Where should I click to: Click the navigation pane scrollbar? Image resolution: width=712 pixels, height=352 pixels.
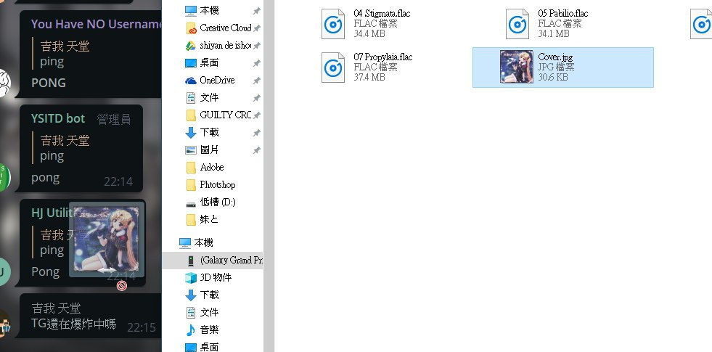tap(269, 176)
